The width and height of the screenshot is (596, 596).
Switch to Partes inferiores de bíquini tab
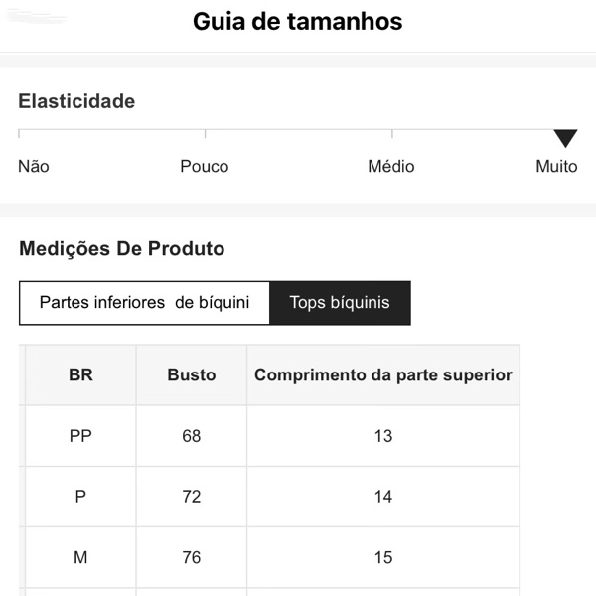click(x=144, y=303)
